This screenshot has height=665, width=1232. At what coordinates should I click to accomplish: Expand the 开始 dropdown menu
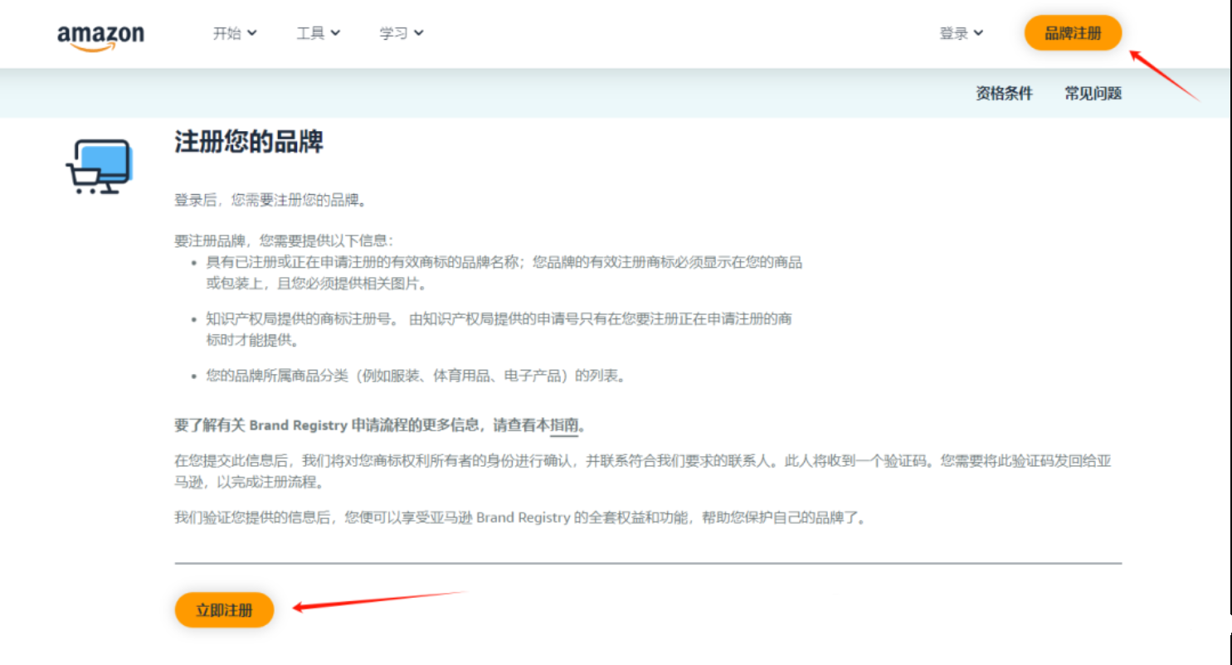coord(235,33)
